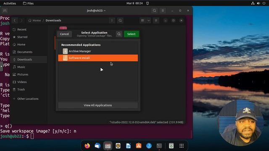Click Downloads in the path bar
The image size is (269, 151).
[53, 21]
